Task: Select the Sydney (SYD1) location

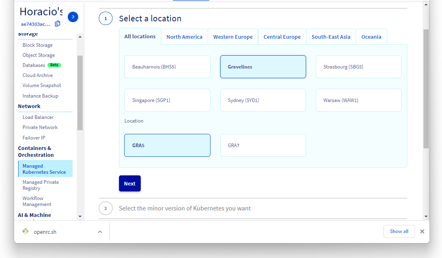Action: (263, 100)
